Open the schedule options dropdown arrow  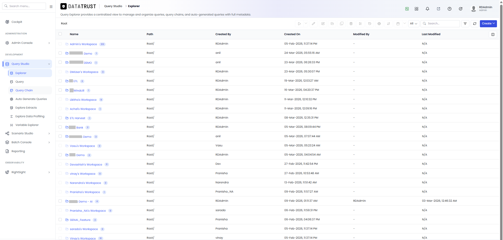pyautogui.click(x=405, y=23)
